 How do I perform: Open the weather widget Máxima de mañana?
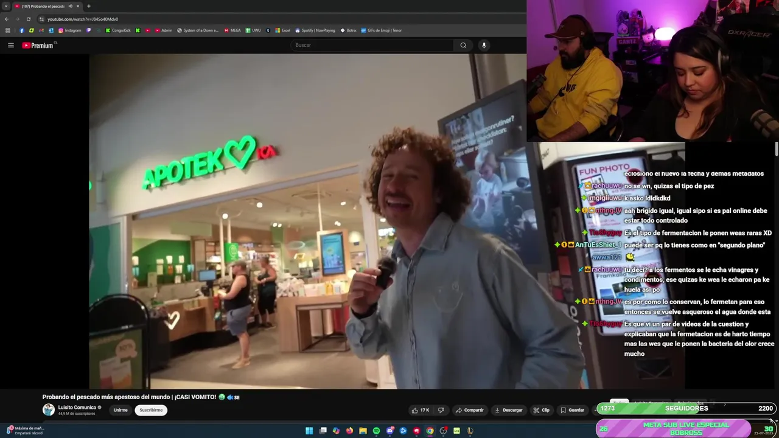pyautogui.click(x=24, y=430)
